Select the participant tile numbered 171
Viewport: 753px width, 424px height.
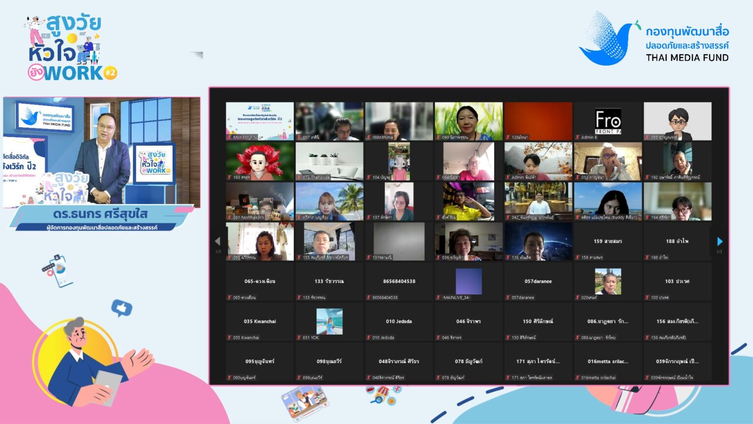coord(538,362)
